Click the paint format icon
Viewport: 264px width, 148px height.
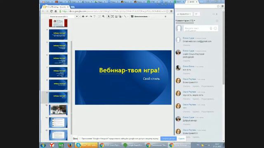point(94,16)
